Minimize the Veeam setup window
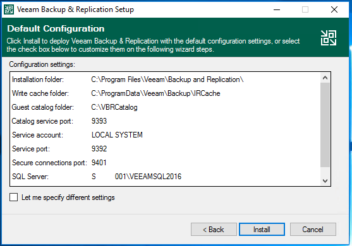The width and height of the screenshot is (352, 246). 277,9
